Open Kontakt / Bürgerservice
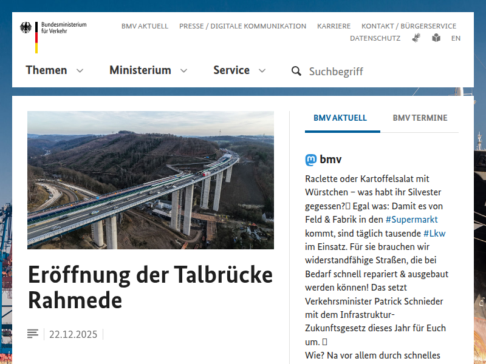This screenshot has width=486, height=364. [x=409, y=26]
